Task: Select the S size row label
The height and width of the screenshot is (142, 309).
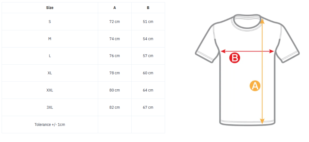Action: pos(50,22)
